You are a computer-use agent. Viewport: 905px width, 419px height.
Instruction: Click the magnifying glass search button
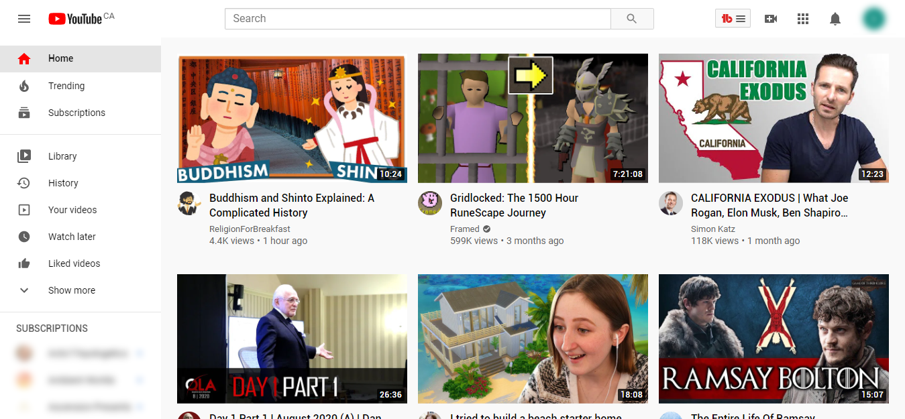(632, 19)
